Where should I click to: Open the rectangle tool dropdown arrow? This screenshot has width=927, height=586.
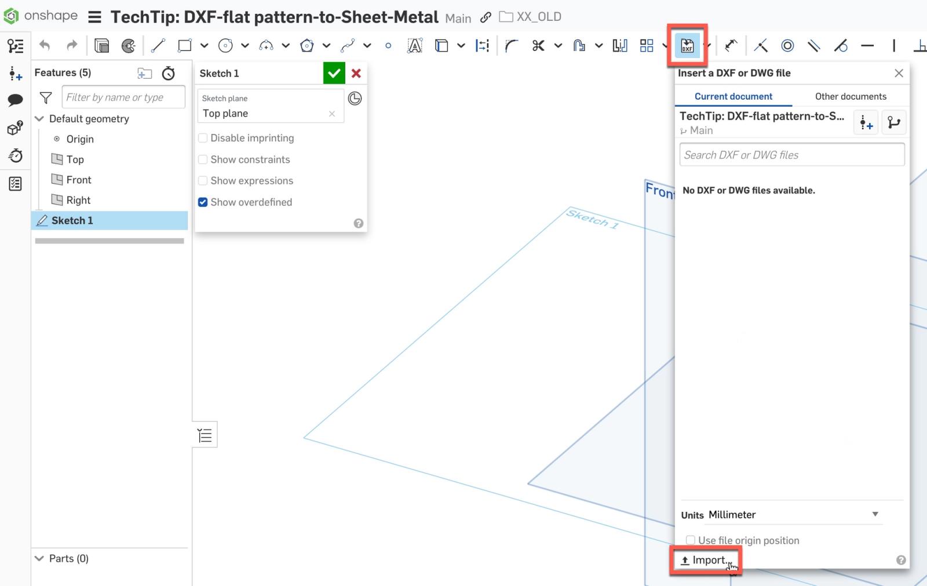click(203, 45)
